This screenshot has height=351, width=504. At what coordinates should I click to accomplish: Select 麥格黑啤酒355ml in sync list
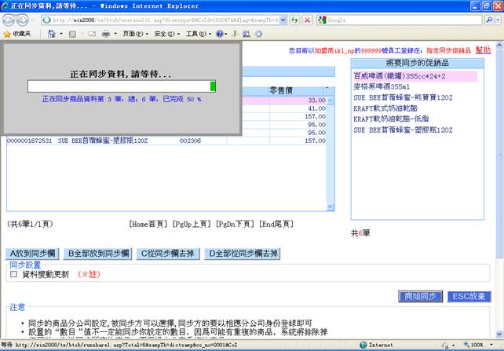(382, 86)
